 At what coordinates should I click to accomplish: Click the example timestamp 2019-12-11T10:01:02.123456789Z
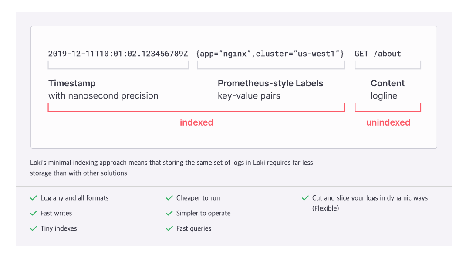pyautogui.click(x=118, y=54)
